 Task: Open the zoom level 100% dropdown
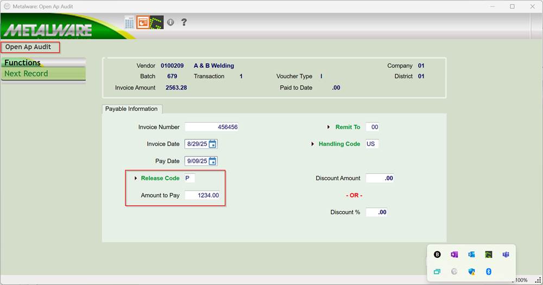point(520,280)
